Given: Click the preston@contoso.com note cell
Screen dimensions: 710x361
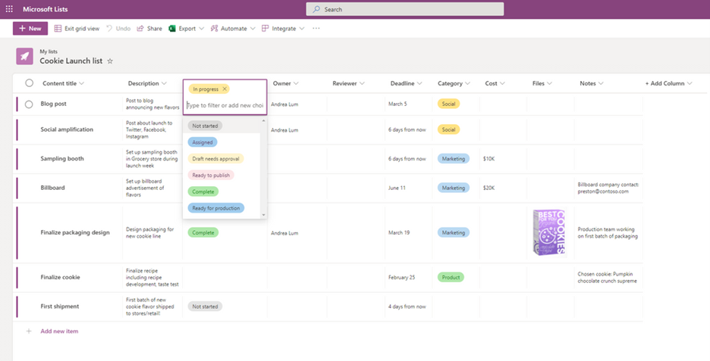Looking at the screenshot, I should [x=608, y=188].
